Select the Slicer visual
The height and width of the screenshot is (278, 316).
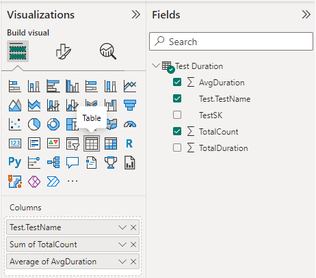point(73,143)
